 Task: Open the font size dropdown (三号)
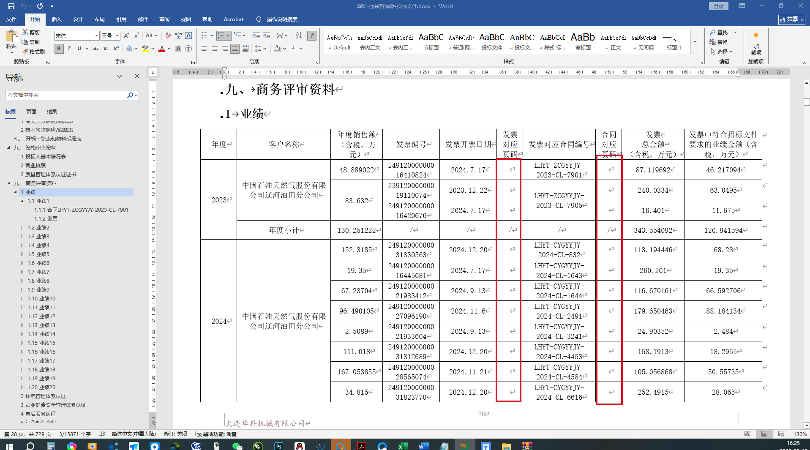click(117, 36)
